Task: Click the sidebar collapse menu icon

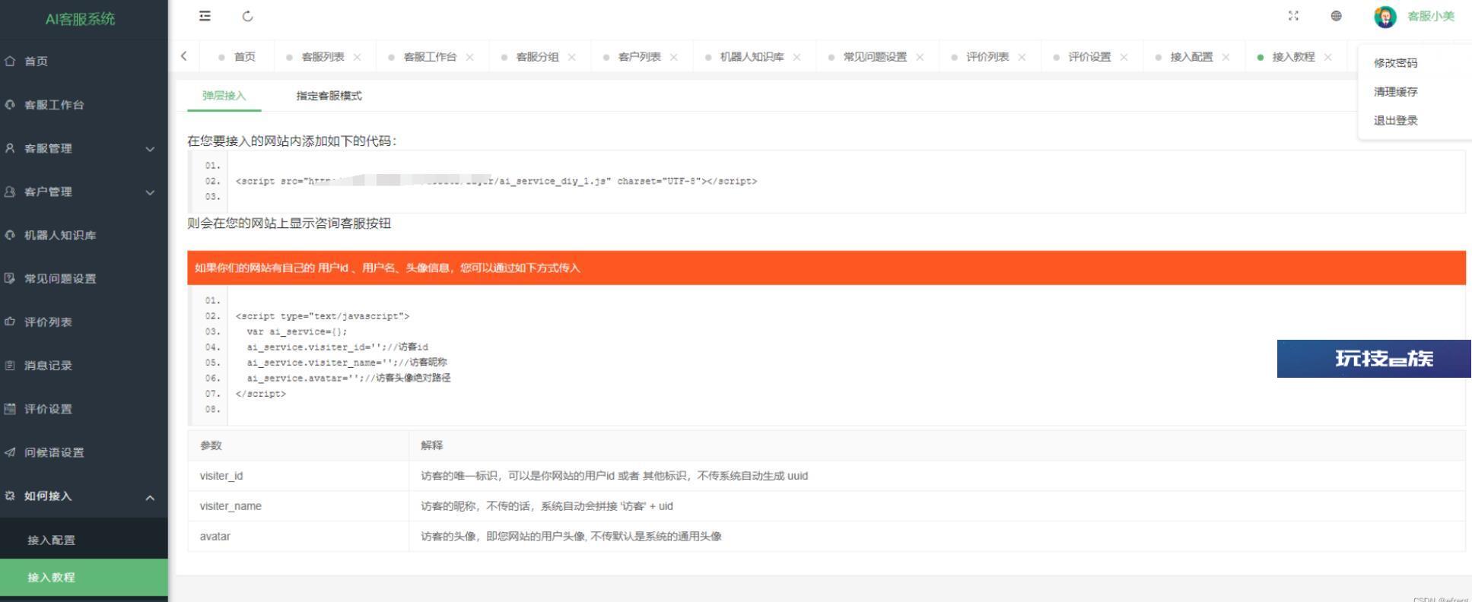Action: tap(205, 16)
